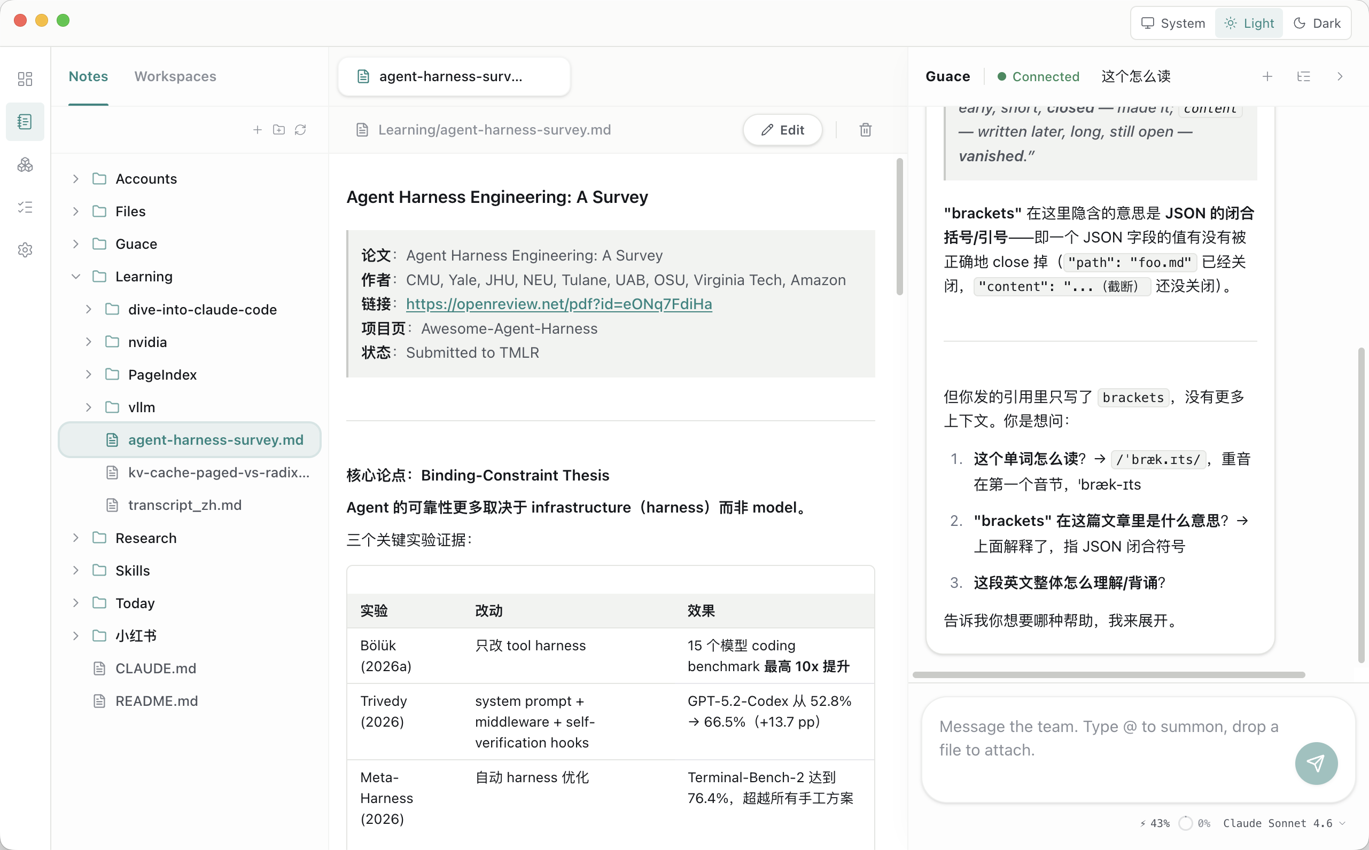Viewport: 1369px width, 850px height.
Task: Switch to the Workspaces tab
Action: point(175,76)
